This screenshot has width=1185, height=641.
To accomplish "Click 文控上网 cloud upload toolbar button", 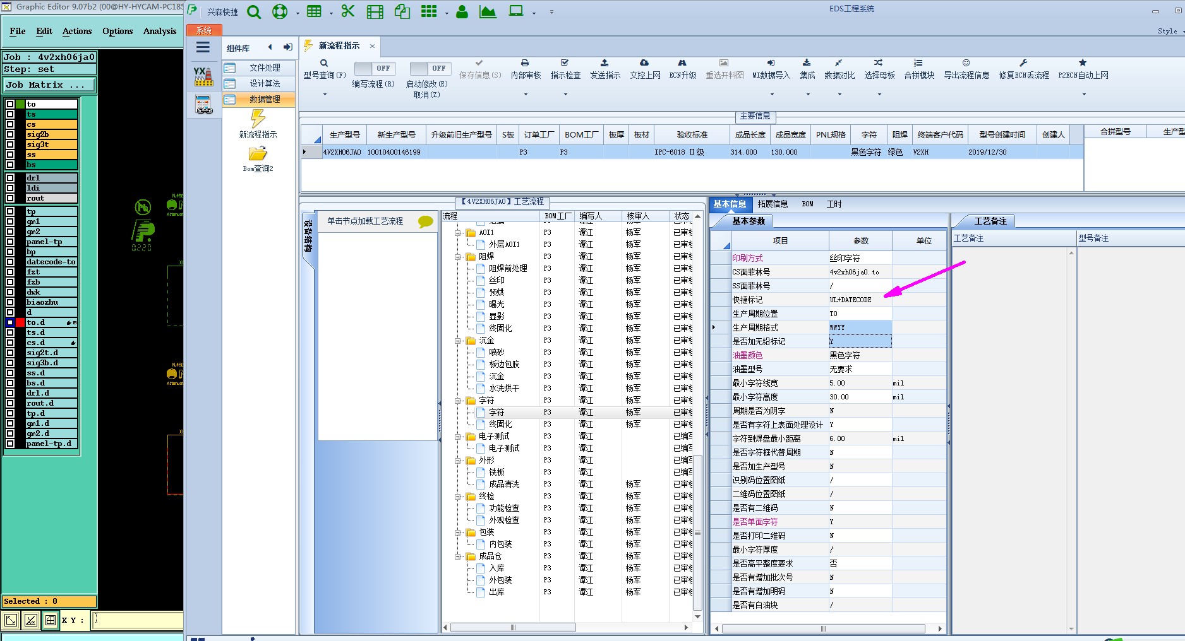I will point(645,69).
